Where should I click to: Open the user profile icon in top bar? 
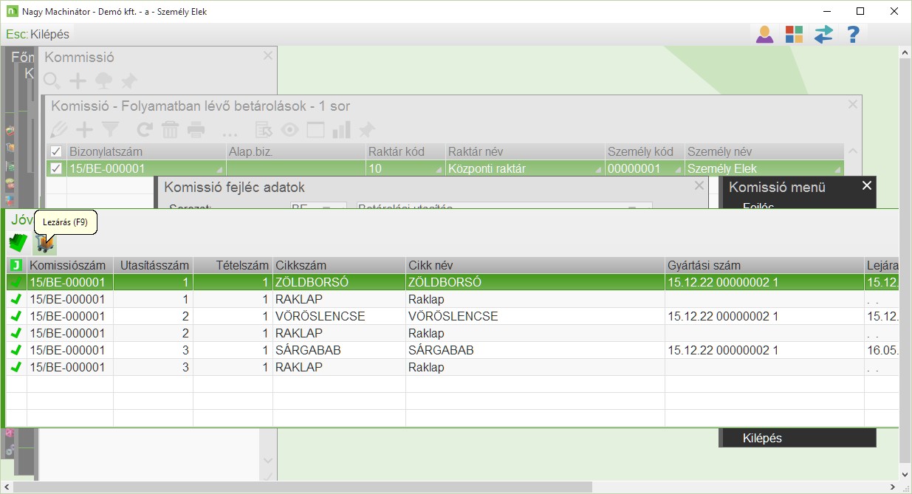[x=764, y=34]
